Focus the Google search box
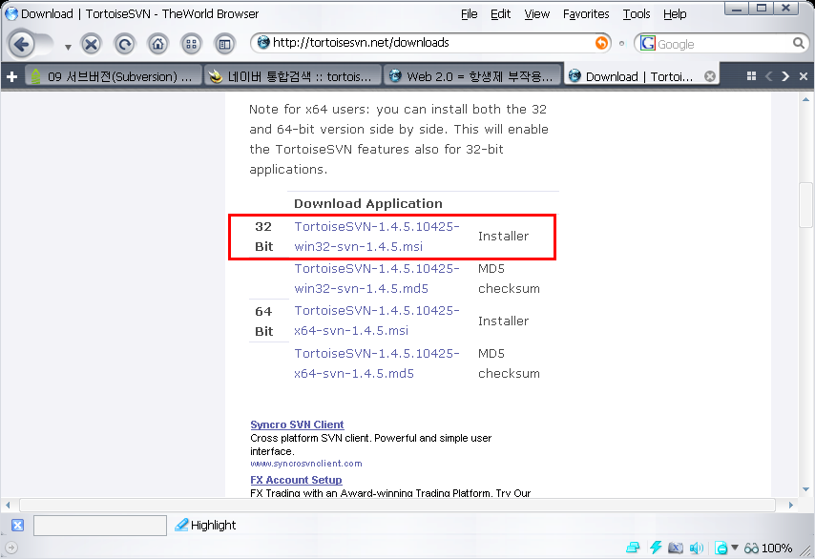Screen dimensions: 815x559 click(723, 44)
